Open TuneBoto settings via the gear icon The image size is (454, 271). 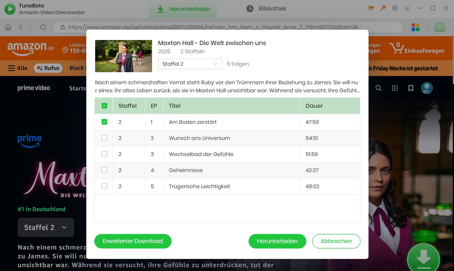[x=395, y=8]
